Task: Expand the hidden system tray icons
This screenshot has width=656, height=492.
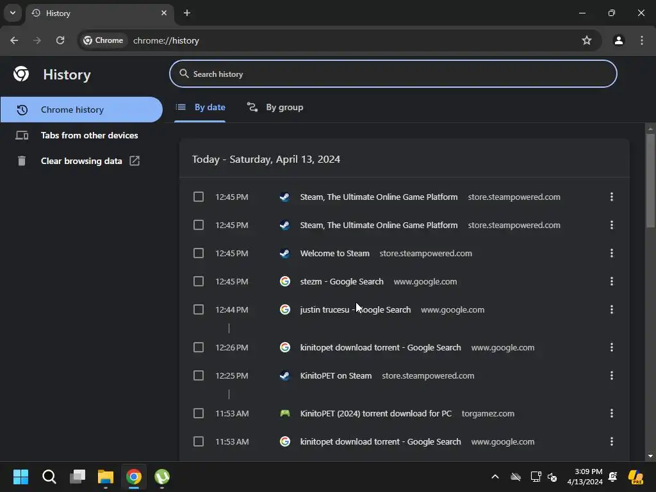Action: pyautogui.click(x=495, y=477)
